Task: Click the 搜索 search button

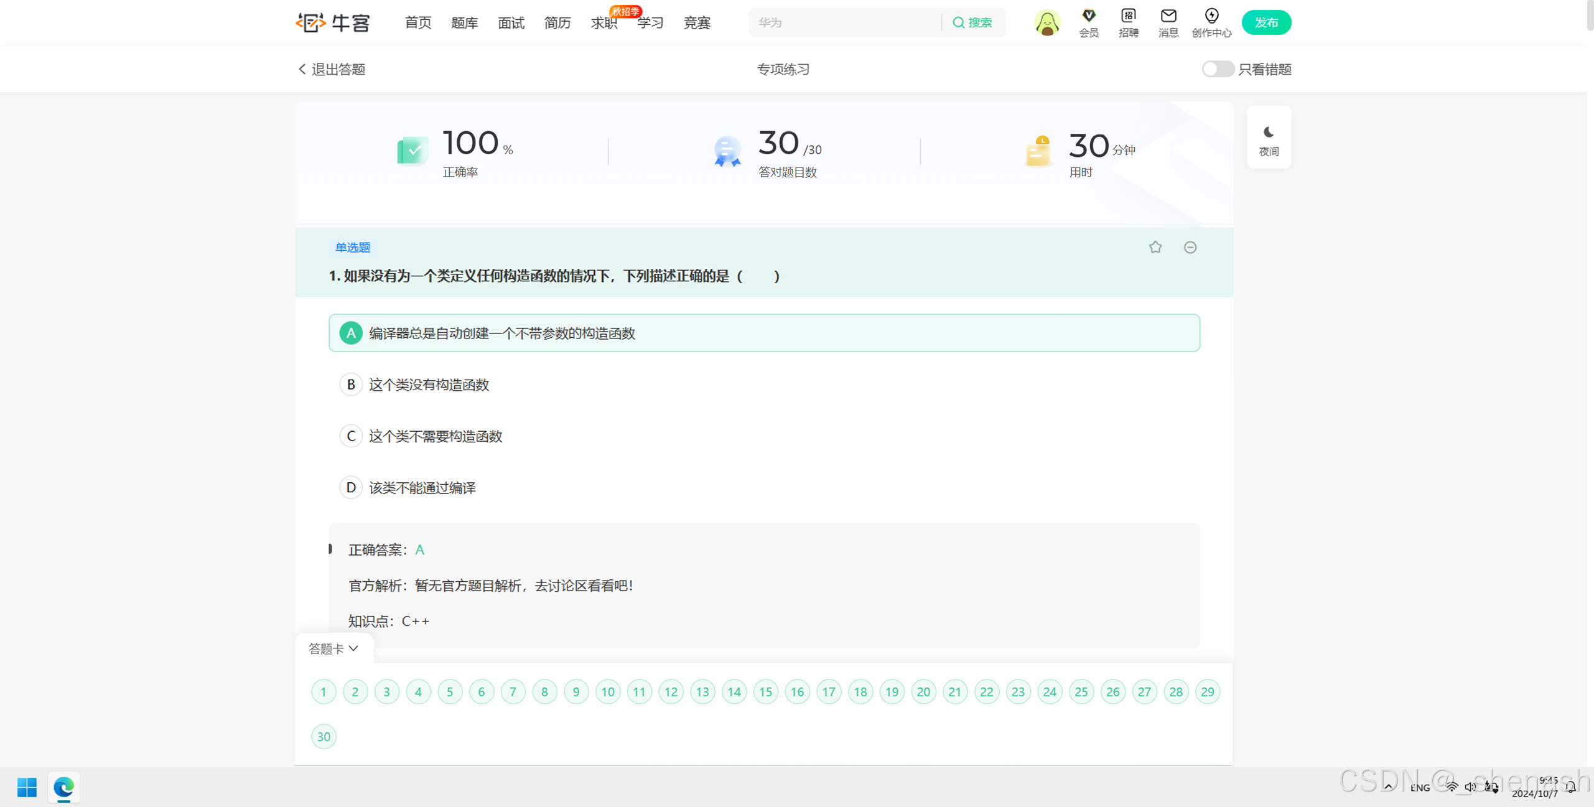Action: pyautogui.click(x=972, y=22)
